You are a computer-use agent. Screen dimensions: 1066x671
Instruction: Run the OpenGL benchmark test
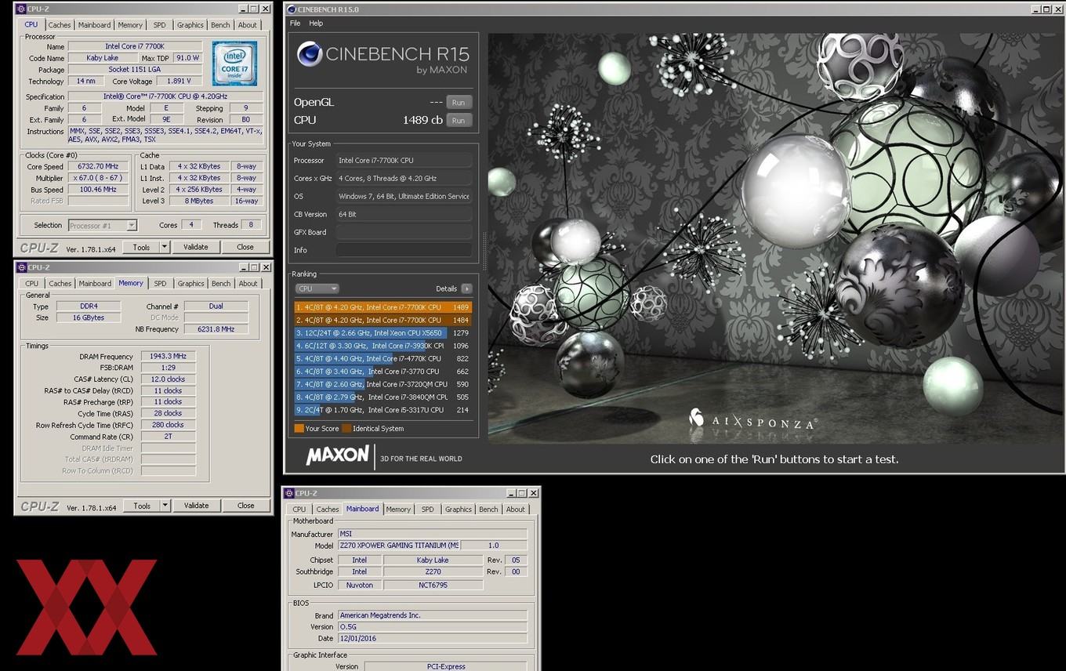click(459, 103)
